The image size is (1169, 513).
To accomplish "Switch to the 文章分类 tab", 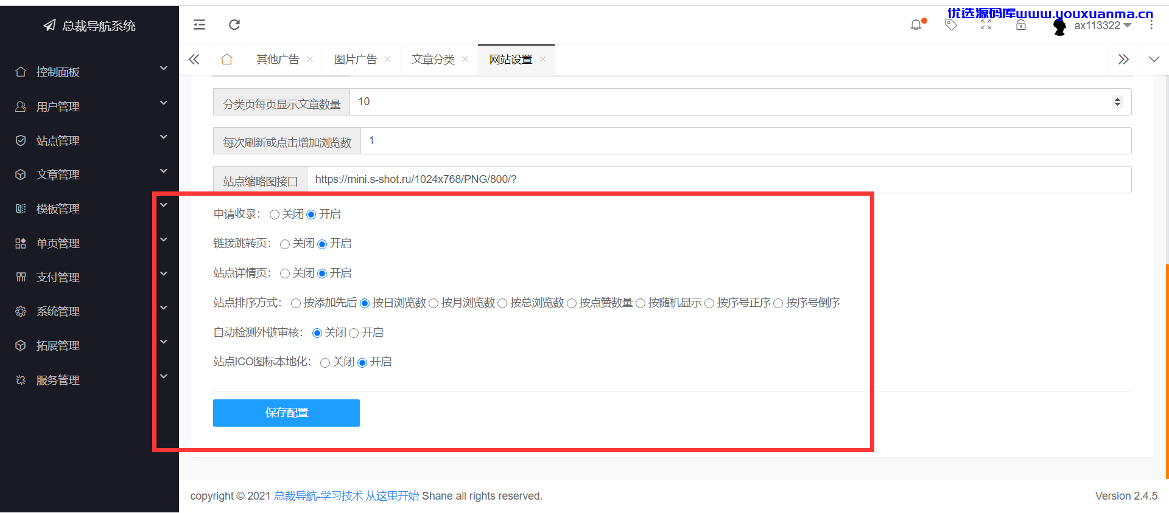I will (433, 59).
